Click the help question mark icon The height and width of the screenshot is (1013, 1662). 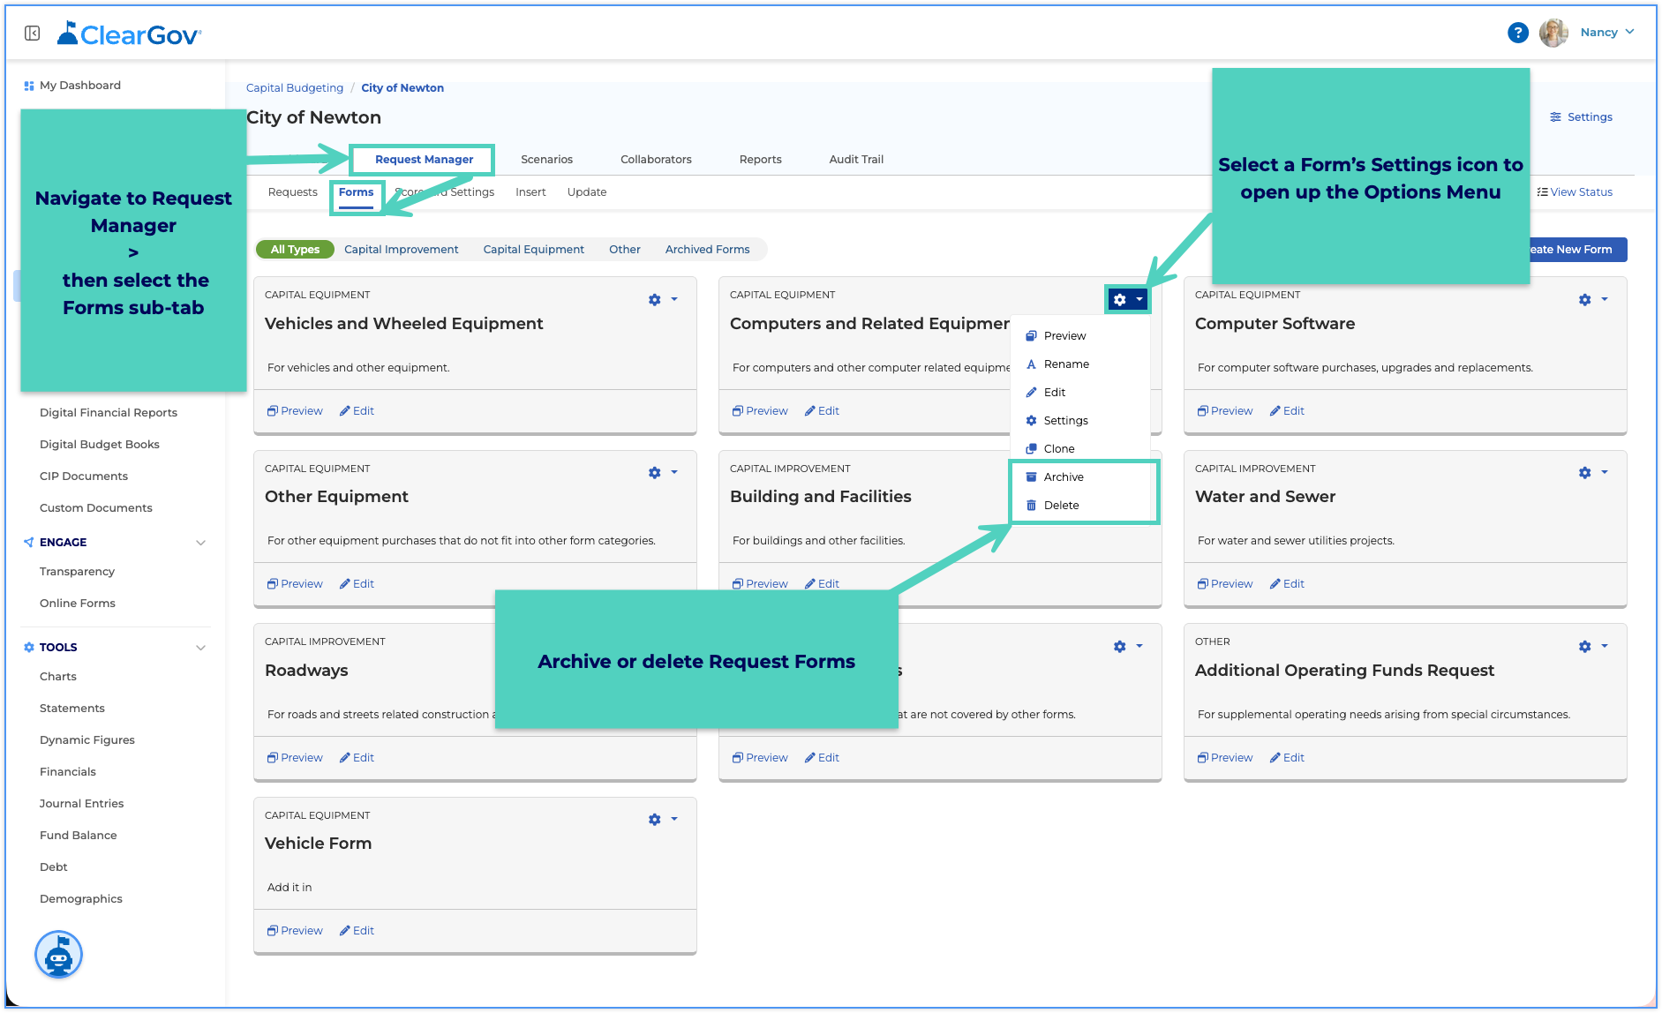(x=1517, y=33)
